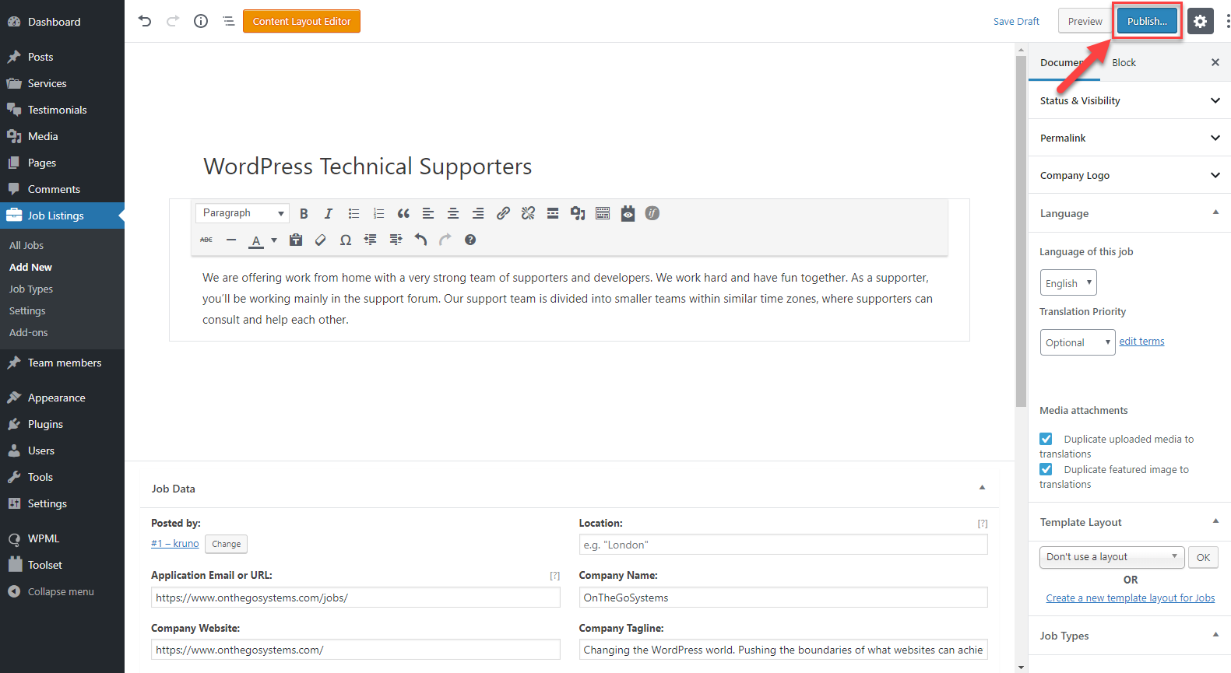Viewport: 1231px width, 673px height.
Task: Click the Location input field
Action: [x=783, y=545]
